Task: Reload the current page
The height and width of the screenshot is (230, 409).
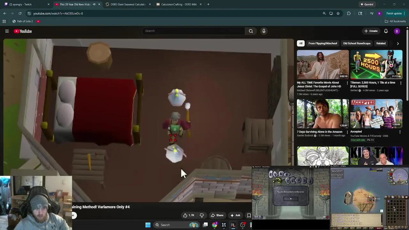Action: 20,13
